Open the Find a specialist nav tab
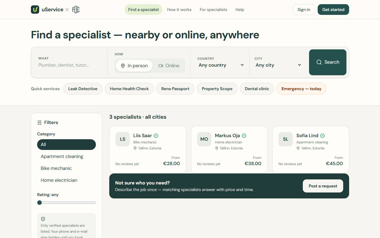 click(x=143, y=10)
